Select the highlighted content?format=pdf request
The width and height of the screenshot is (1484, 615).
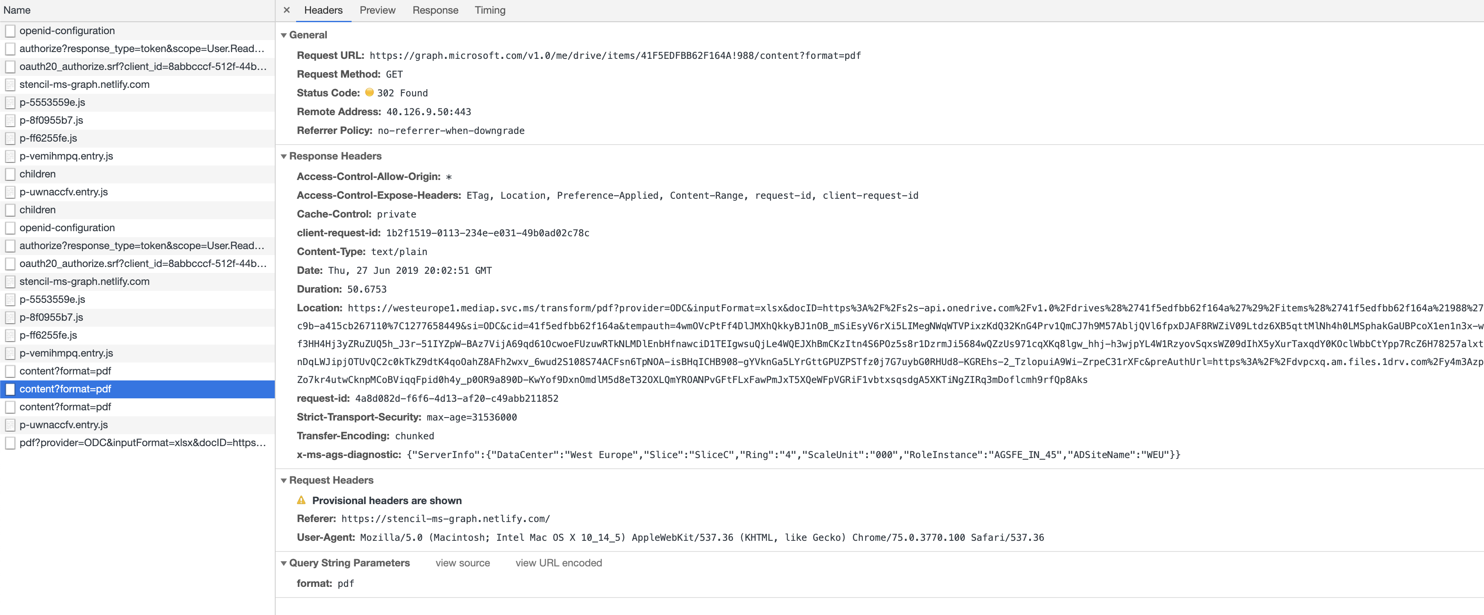point(65,389)
